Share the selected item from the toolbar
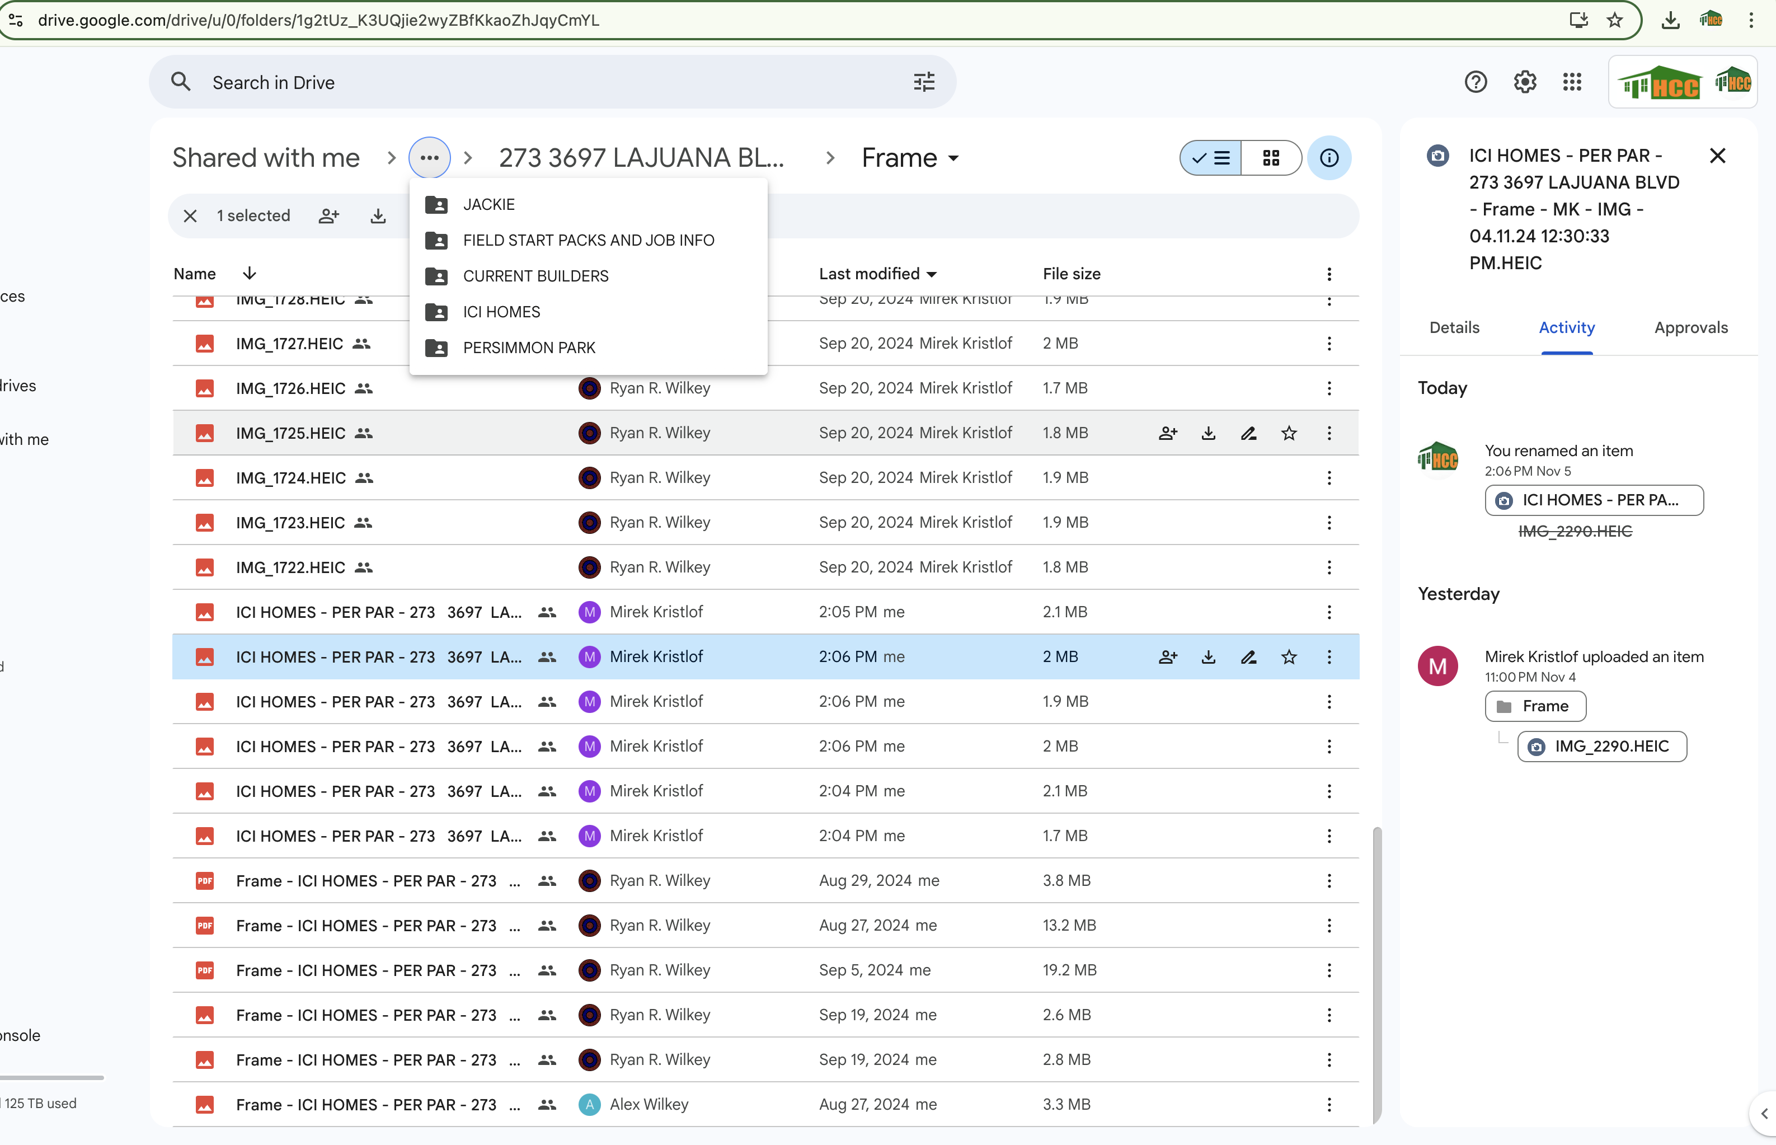 click(328, 215)
